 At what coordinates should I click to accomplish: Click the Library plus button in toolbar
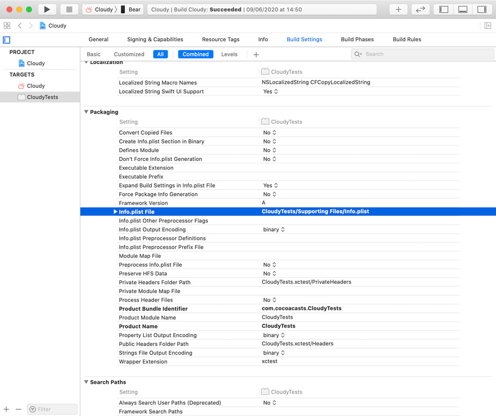pyautogui.click(x=398, y=9)
